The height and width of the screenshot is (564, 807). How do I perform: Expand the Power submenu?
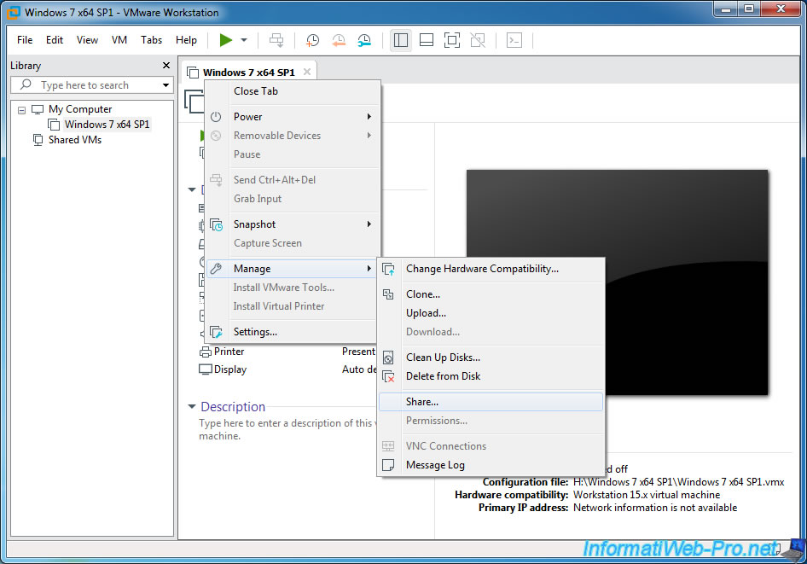293,117
